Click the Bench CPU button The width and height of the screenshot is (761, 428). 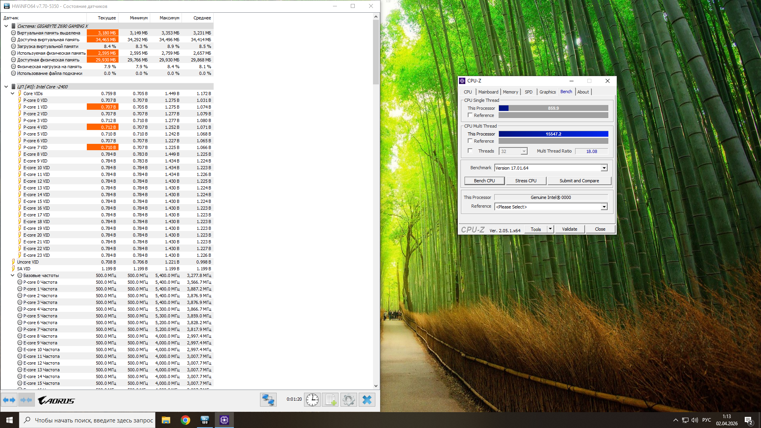point(484,181)
